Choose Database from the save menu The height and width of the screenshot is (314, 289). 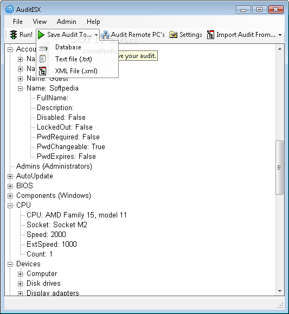coord(68,47)
